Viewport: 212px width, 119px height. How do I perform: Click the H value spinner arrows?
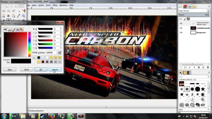pos(61,29)
